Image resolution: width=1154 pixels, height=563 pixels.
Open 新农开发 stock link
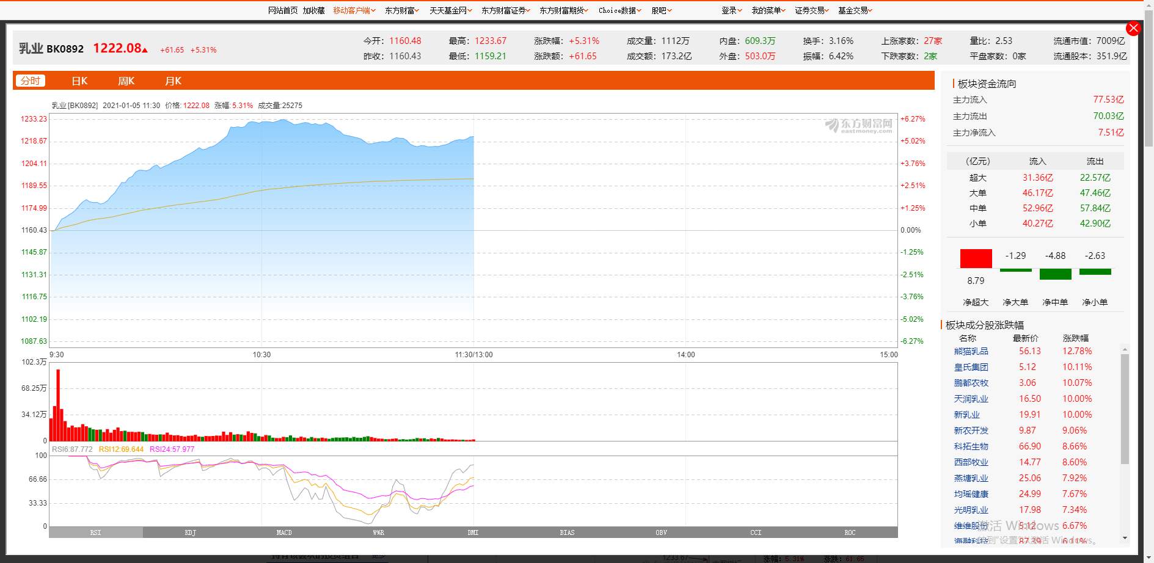[x=971, y=430]
